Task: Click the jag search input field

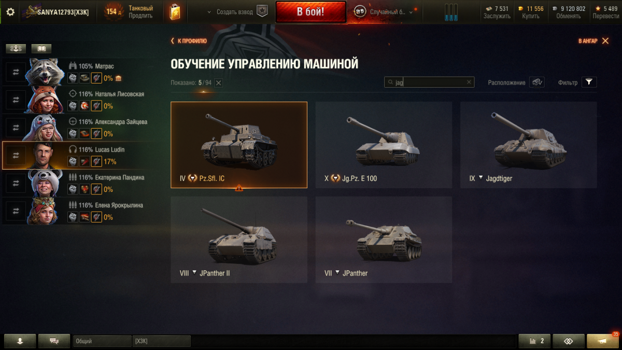Action: 429,82
